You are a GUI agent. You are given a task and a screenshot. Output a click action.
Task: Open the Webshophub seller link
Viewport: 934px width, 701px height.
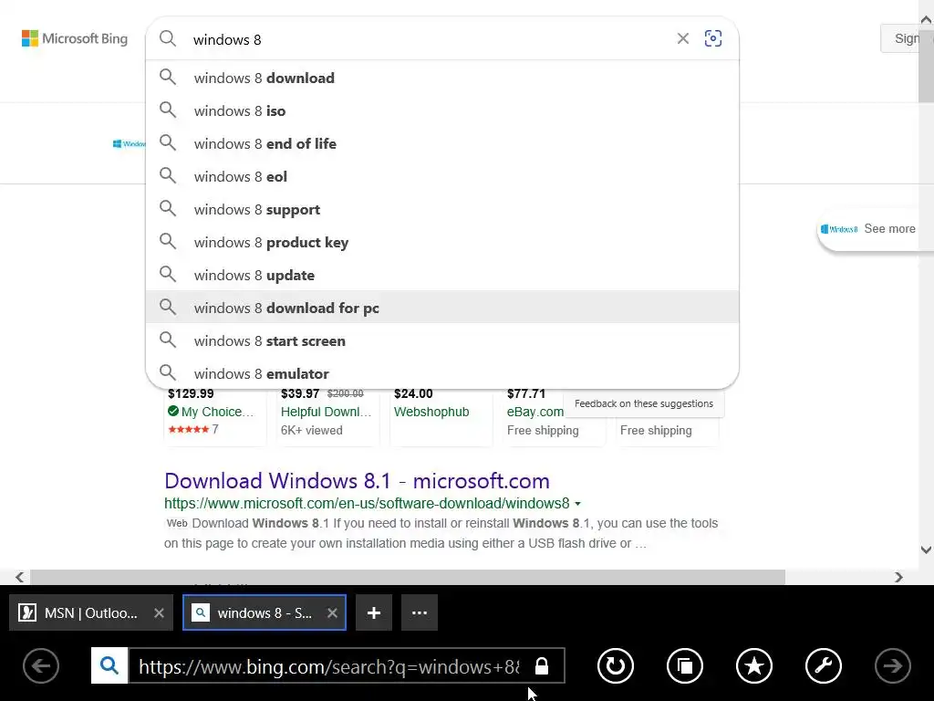tap(431, 412)
